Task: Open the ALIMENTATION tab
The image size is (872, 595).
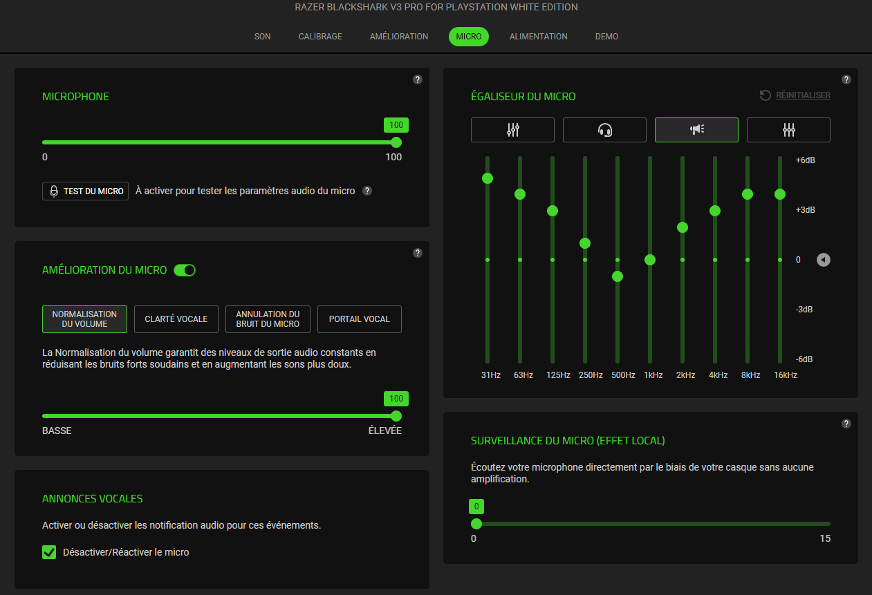Action: pyautogui.click(x=539, y=37)
